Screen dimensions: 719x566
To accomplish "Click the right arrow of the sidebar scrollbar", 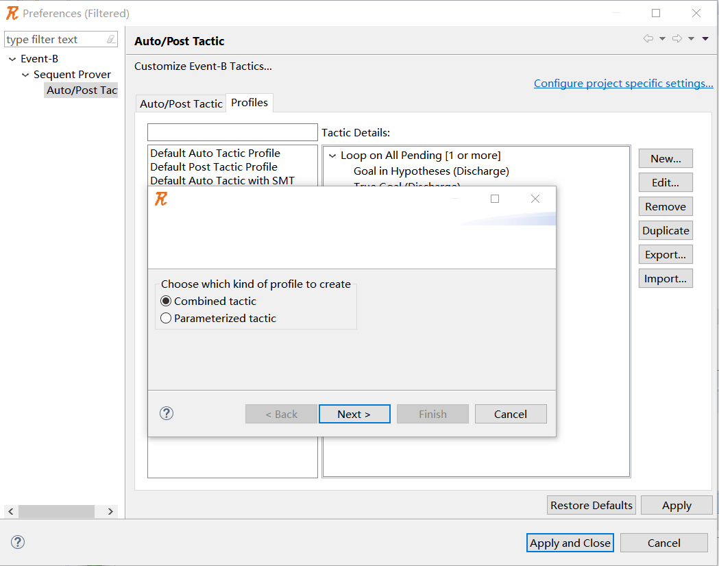I will [x=110, y=511].
